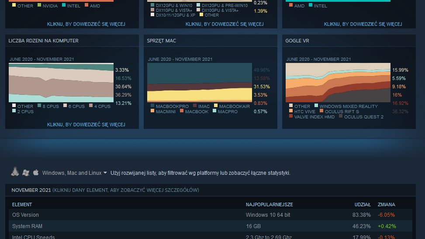425x239 pixels.
Task: Click the 'Kliknij, by dowiedzieć się więcej' link under Liczba rdzeni na komputer
Action: click(x=86, y=125)
